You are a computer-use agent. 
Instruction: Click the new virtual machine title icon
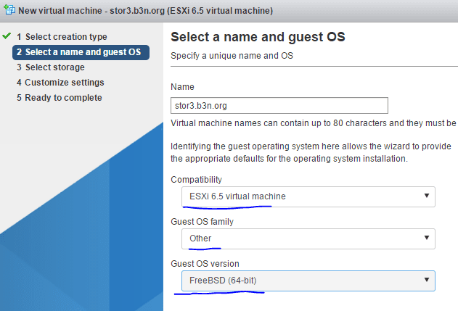9,9
